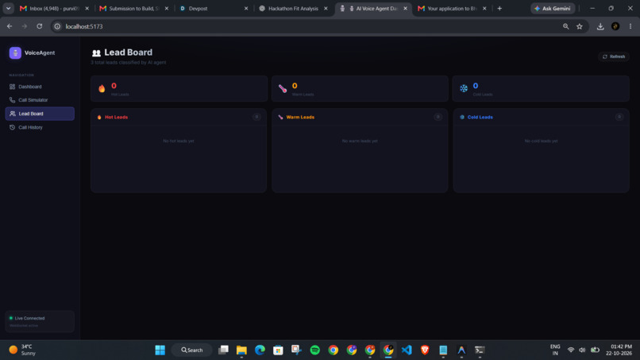Image resolution: width=640 pixels, height=360 pixels.
Task: Click the VoiceAgent logo icon
Action: tap(15, 52)
